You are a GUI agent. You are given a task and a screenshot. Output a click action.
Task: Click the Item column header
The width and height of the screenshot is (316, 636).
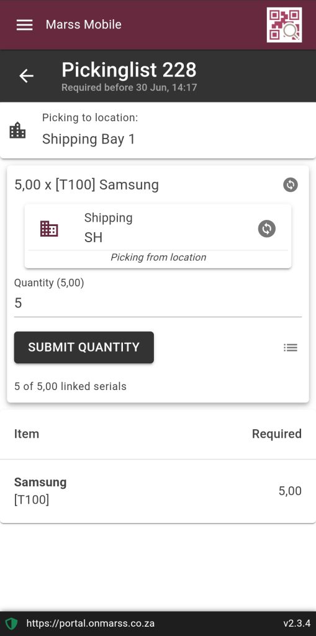pyautogui.click(x=27, y=434)
